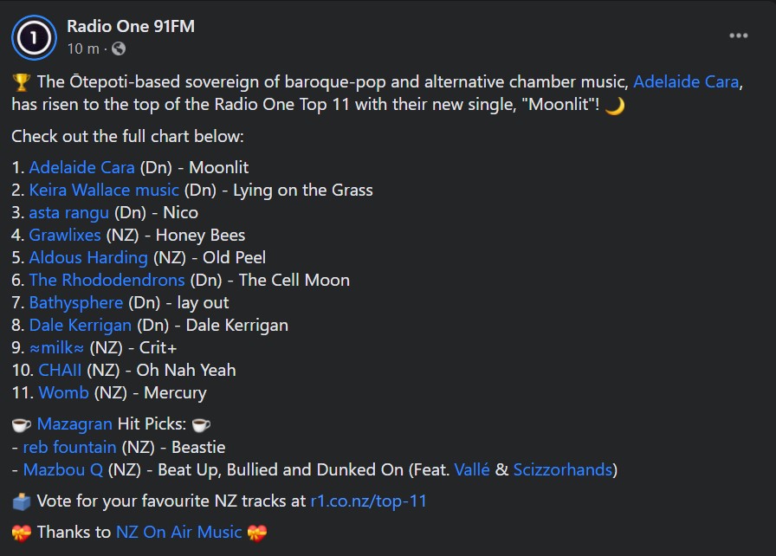Image resolution: width=776 pixels, height=556 pixels.
Task: Open Dale Kerrigan tagged page
Action: (81, 325)
